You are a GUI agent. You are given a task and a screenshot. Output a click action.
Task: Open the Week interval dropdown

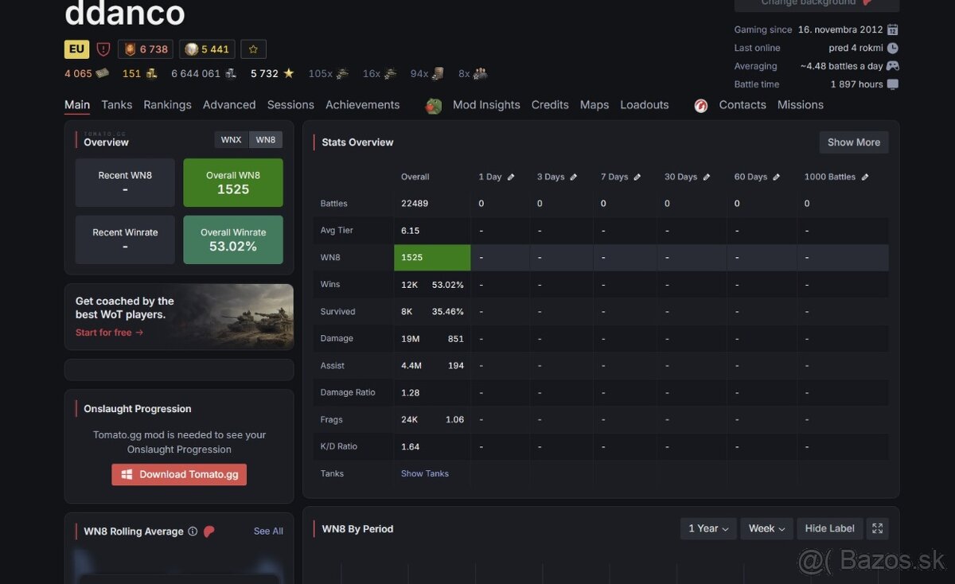[767, 528]
